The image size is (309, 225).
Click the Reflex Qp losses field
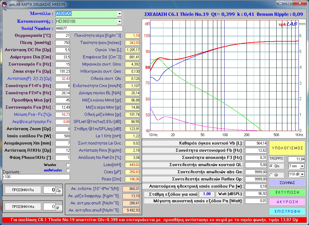coord(256,179)
